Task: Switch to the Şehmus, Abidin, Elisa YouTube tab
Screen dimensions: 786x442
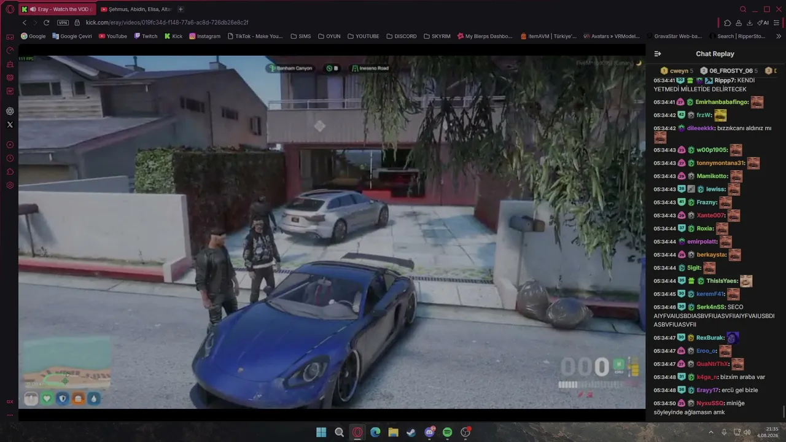Action: [136, 9]
